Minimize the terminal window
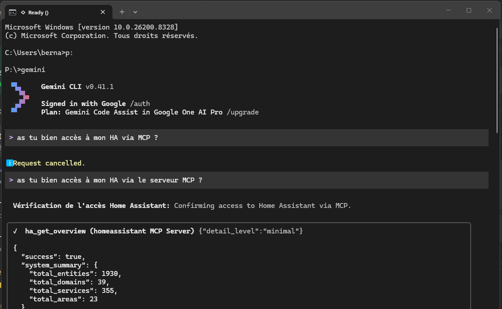The image size is (502, 309). pos(448,10)
